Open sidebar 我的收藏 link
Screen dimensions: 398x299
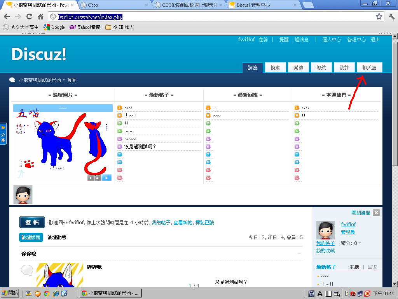click(x=326, y=251)
